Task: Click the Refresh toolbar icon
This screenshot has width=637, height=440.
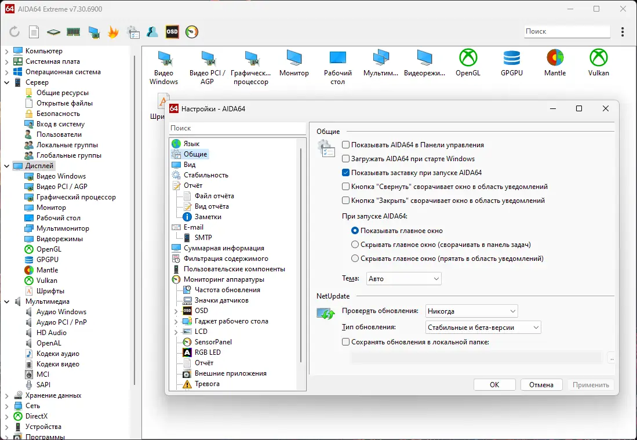Action: click(14, 32)
